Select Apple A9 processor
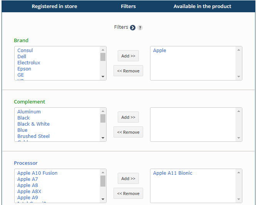This screenshot has height=205, width=257. (28, 198)
